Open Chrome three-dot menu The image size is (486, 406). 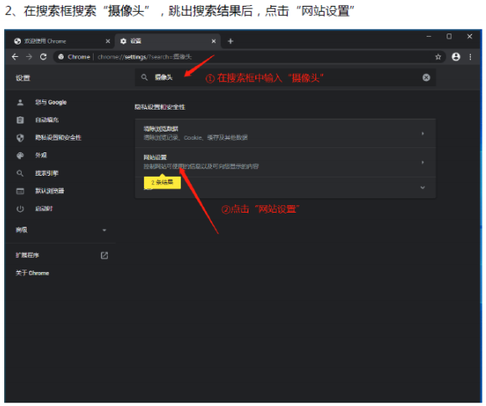point(470,57)
